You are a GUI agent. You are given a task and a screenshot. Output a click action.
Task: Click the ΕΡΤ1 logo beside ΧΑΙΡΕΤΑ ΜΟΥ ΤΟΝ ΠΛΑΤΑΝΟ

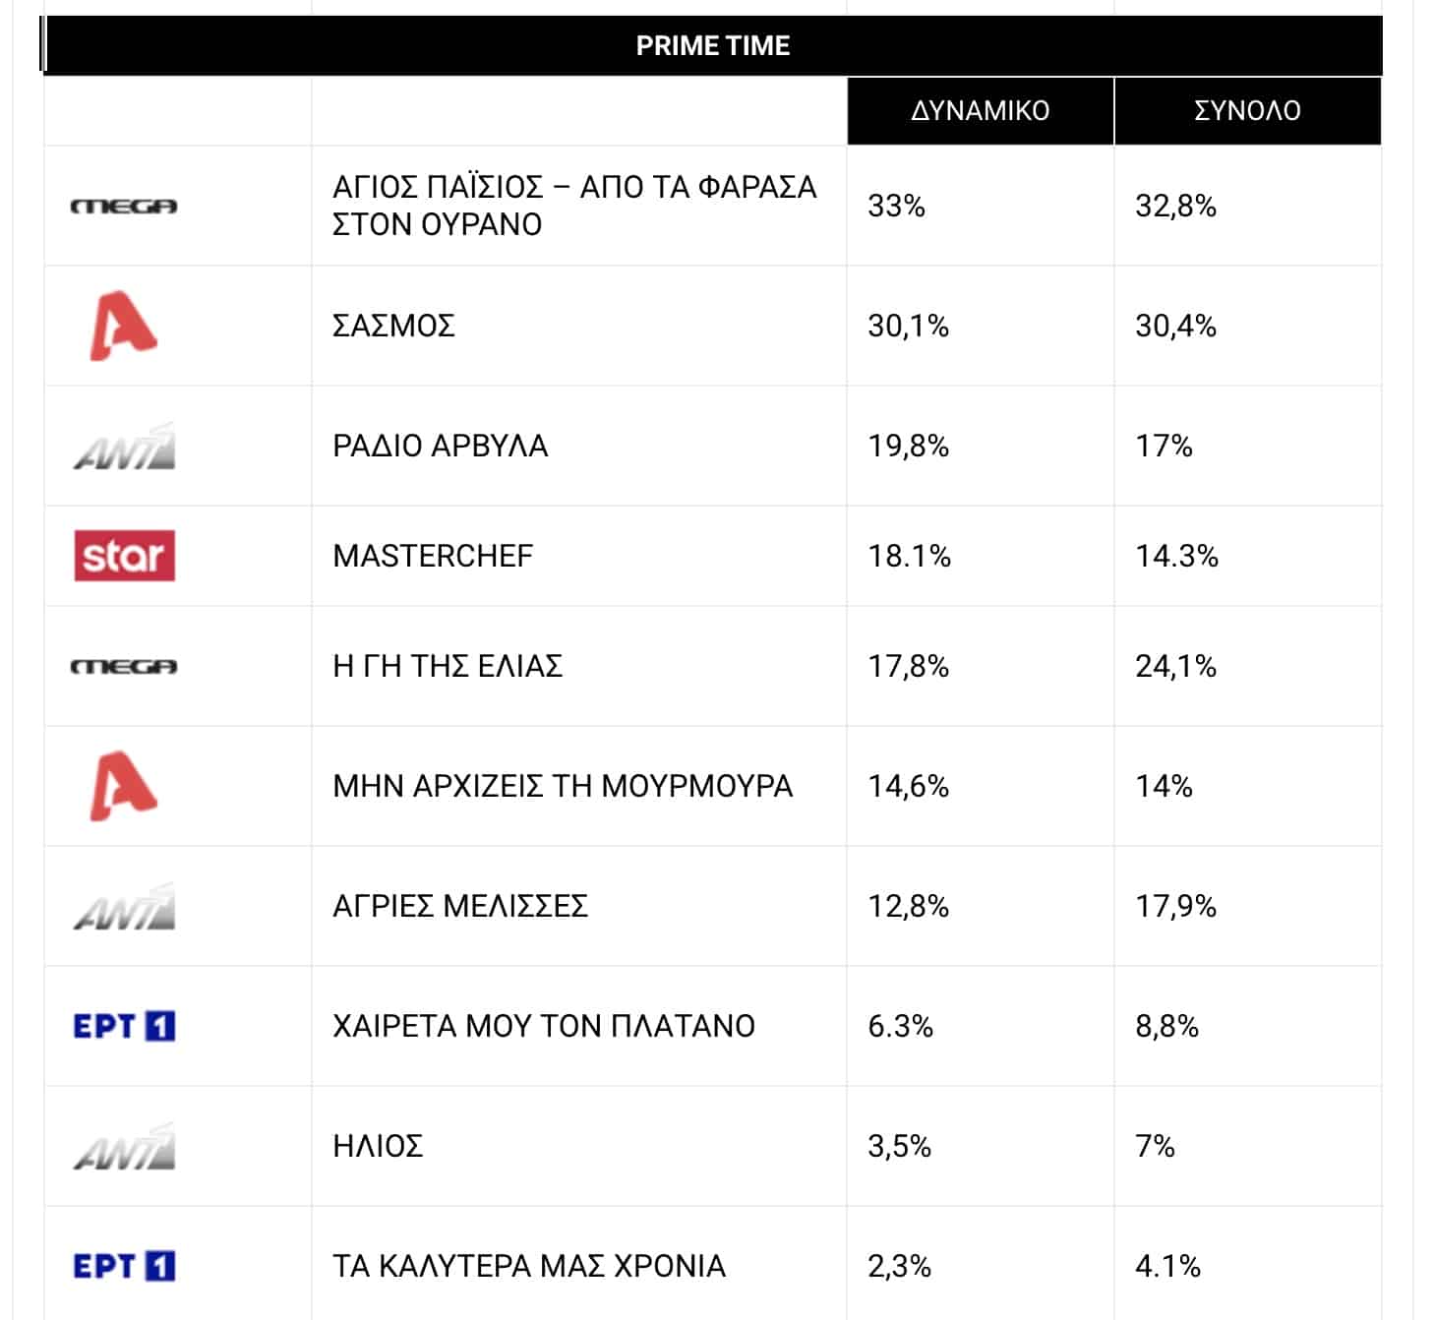[124, 1026]
